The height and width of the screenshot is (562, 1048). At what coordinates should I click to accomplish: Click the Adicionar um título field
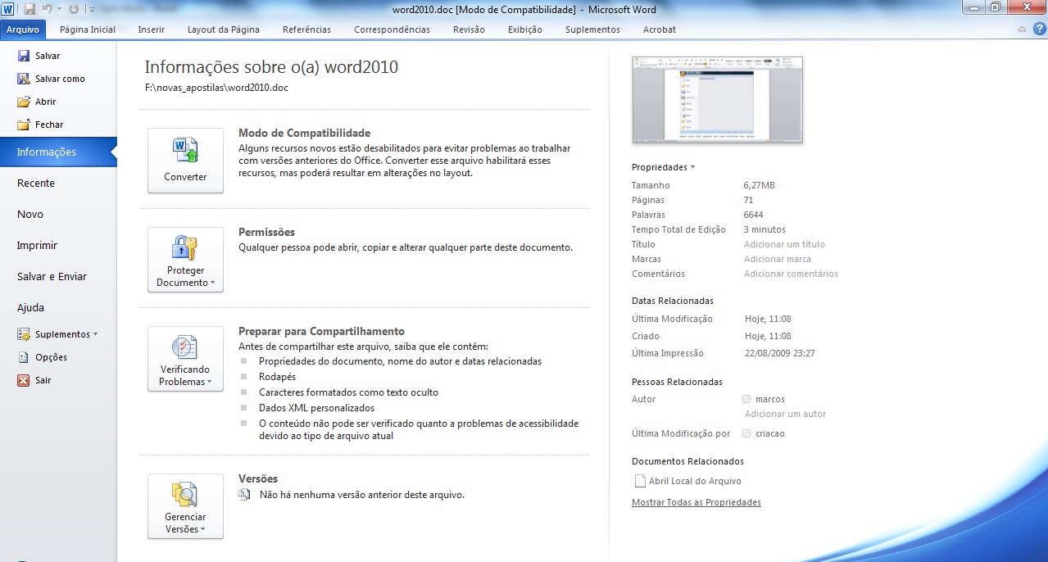click(783, 244)
